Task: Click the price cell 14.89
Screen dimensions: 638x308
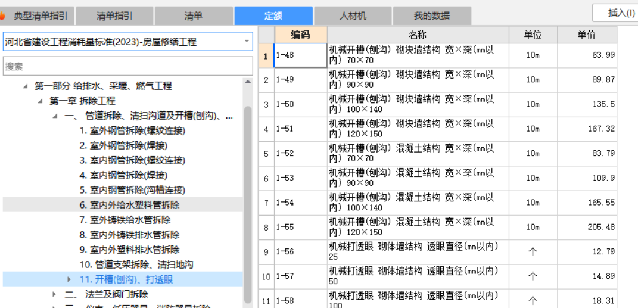Action: (x=587, y=276)
